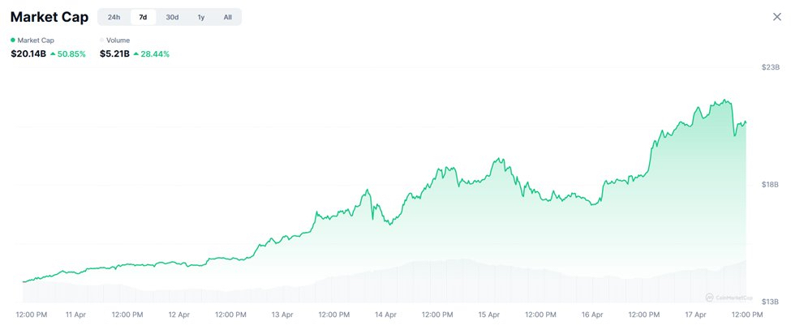Select the 1y time range
Image resolution: width=791 pixels, height=334 pixels.
[x=200, y=17]
